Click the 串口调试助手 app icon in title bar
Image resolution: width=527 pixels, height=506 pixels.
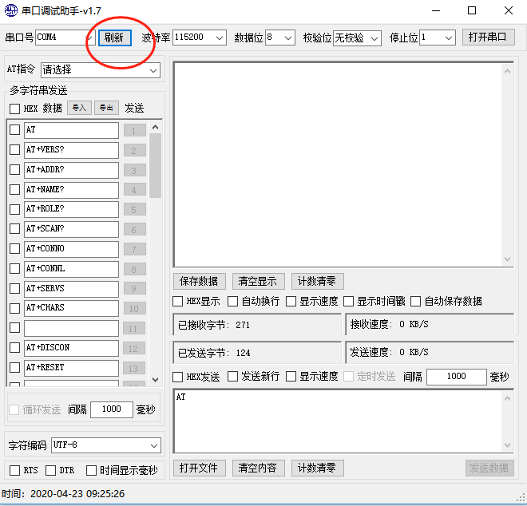[10, 10]
